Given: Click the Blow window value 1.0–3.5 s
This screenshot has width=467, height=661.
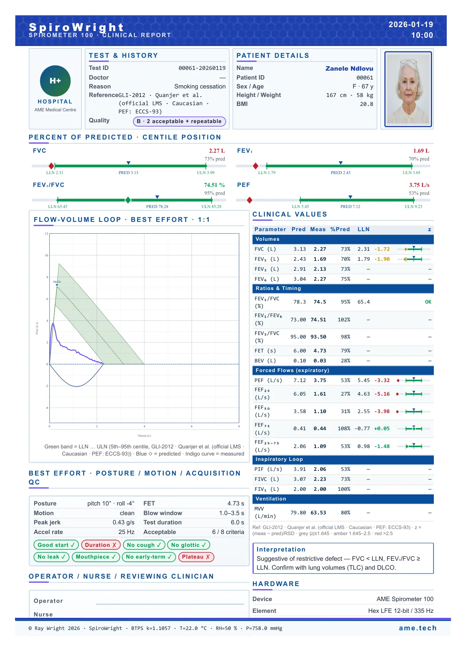Looking at the screenshot, I should (232, 513).
